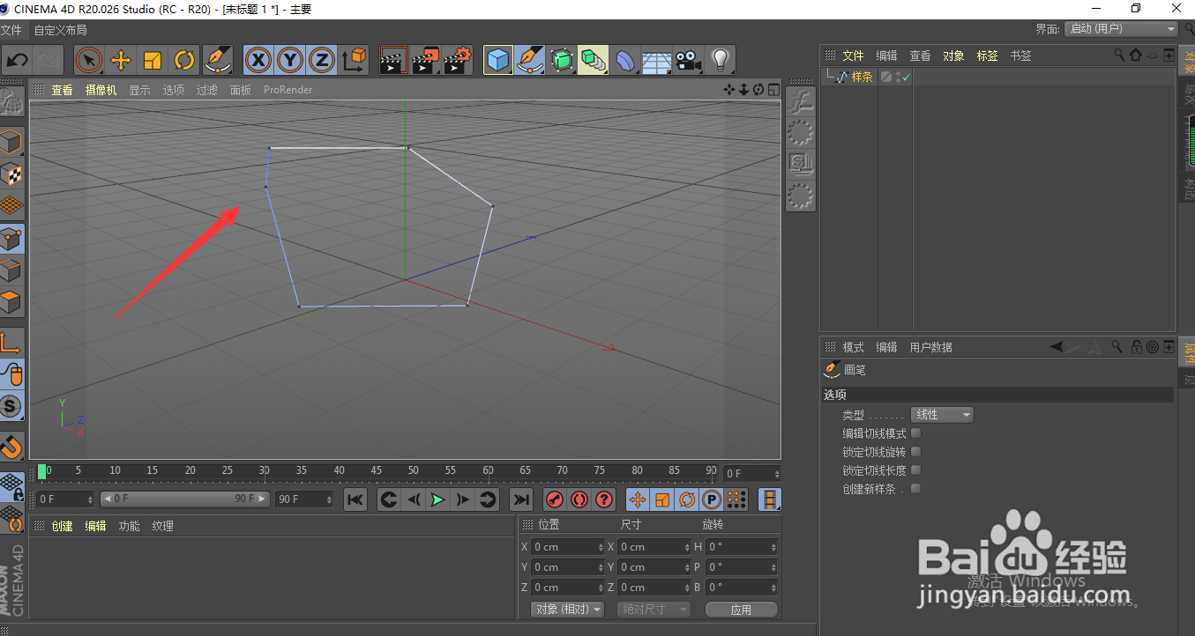This screenshot has width=1195, height=636.
Task: Click the Enable Axis L-shaped icon
Action: click(x=11, y=343)
